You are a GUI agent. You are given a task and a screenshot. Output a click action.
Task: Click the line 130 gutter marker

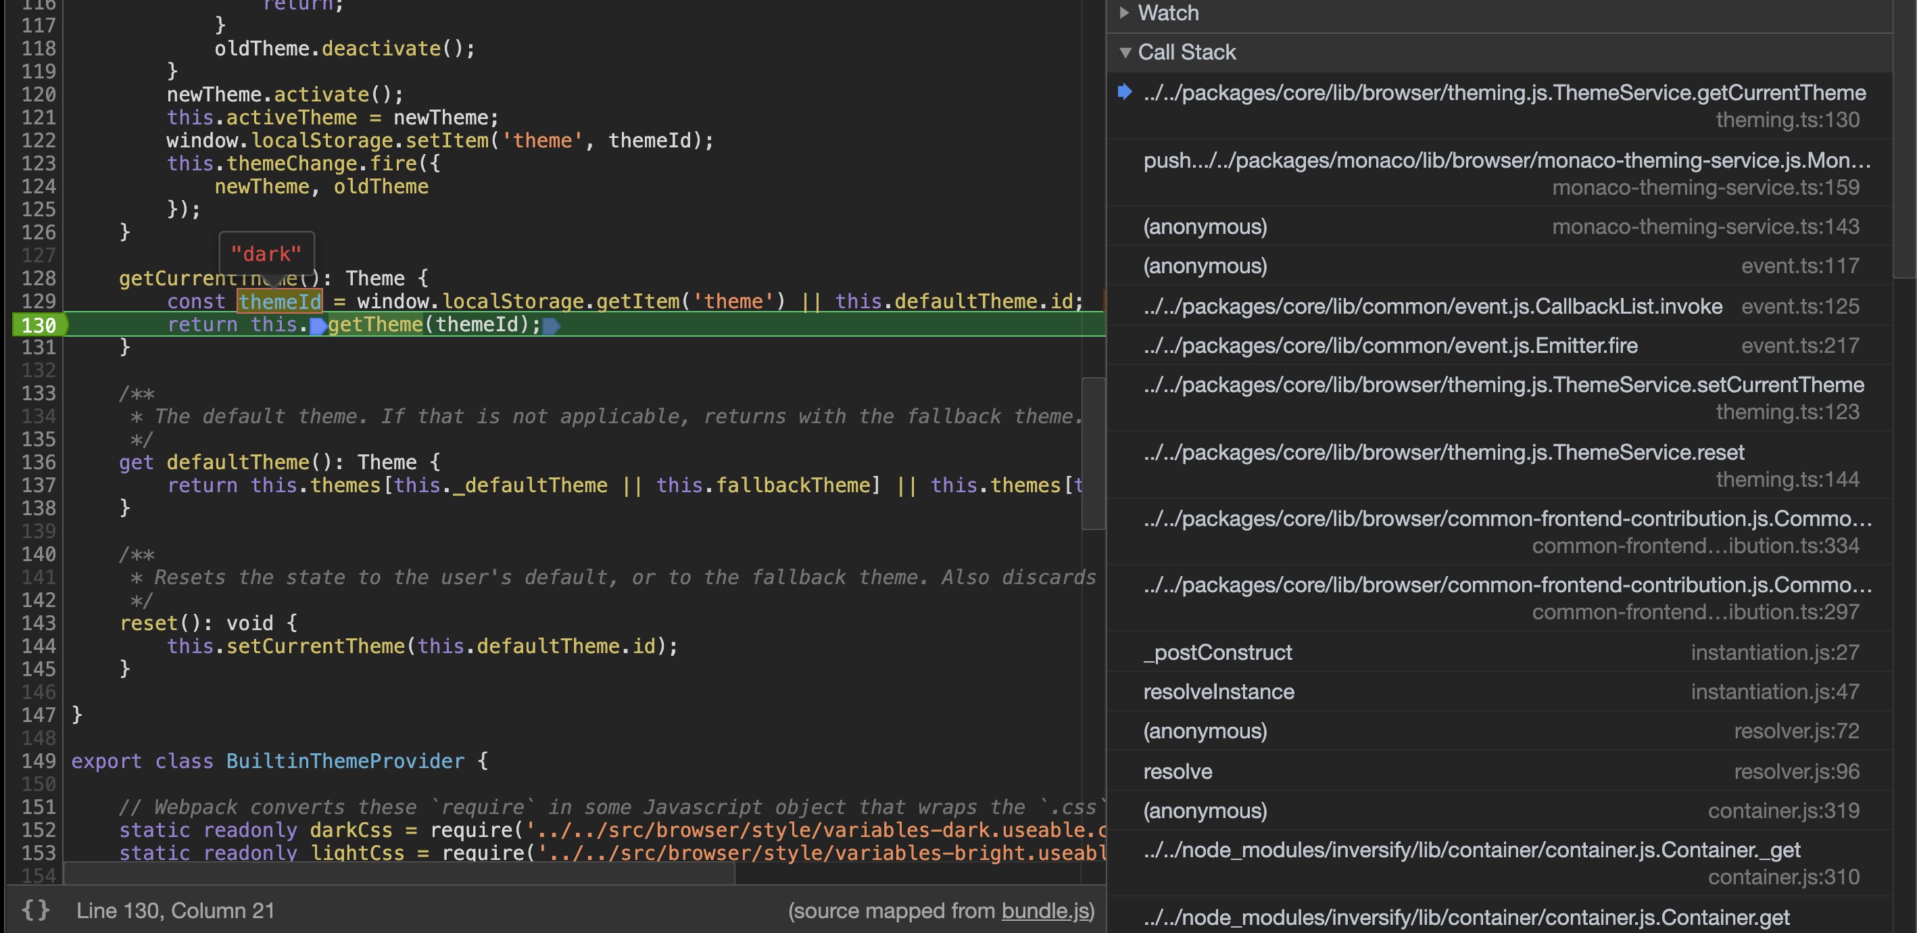39,325
